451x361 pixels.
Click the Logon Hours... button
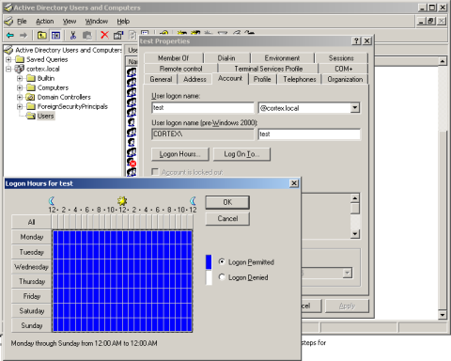[x=179, y=154]
